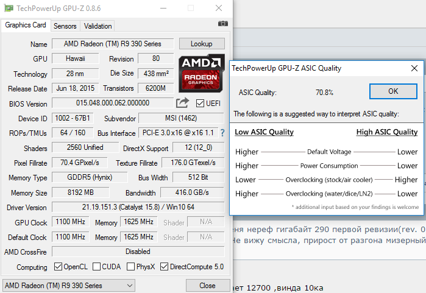
Task: Open the GPU selection dropdown at bottom
Action: [x=69, y=286]
